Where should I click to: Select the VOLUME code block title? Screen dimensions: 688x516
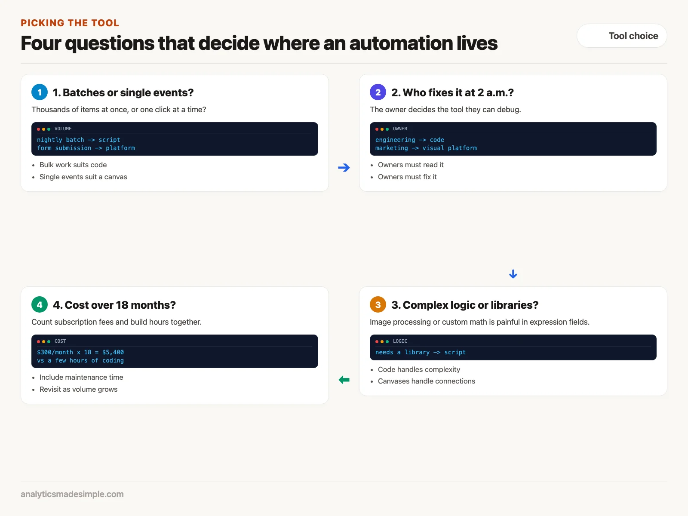pos(63,129)
